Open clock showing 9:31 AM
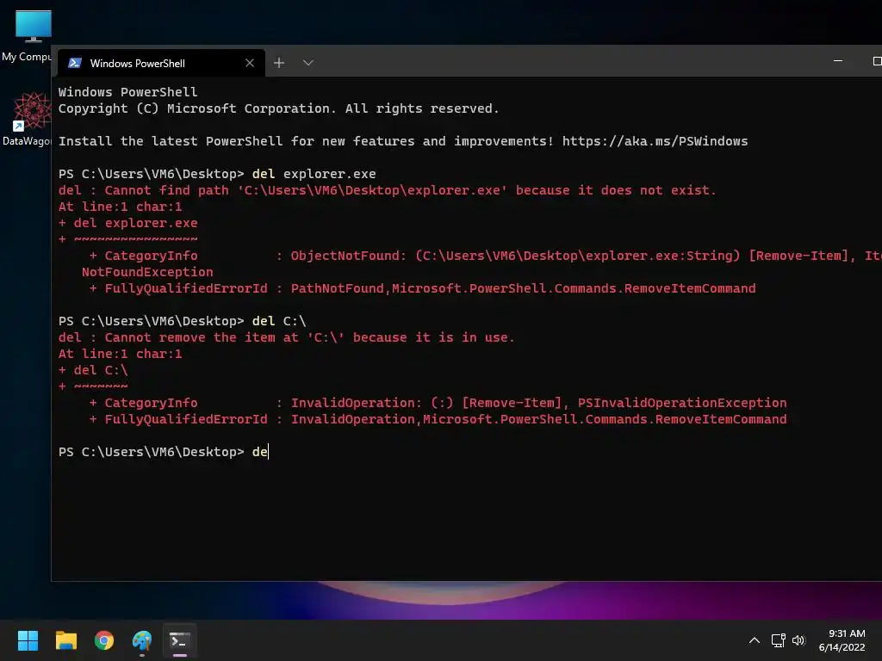The height and width of the screenshot is (661, 882). pyautogui.click(x=842, y=640)
